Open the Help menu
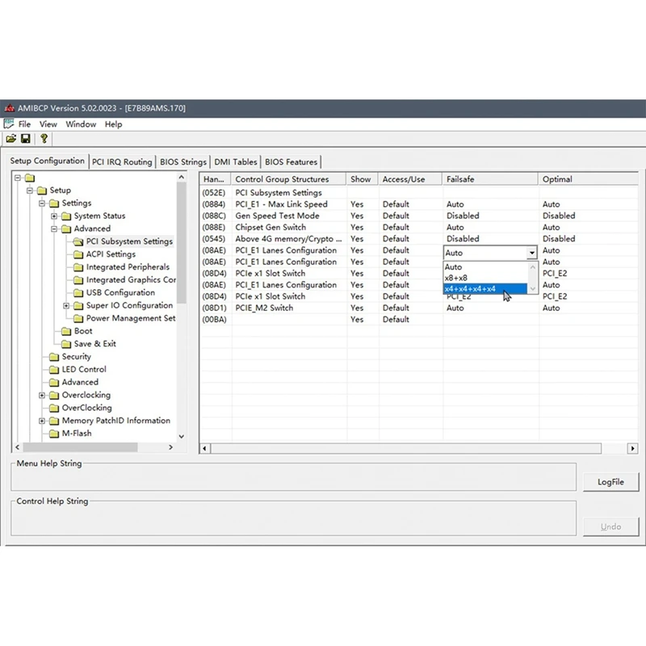646x646 pixels. click(113, 124)
